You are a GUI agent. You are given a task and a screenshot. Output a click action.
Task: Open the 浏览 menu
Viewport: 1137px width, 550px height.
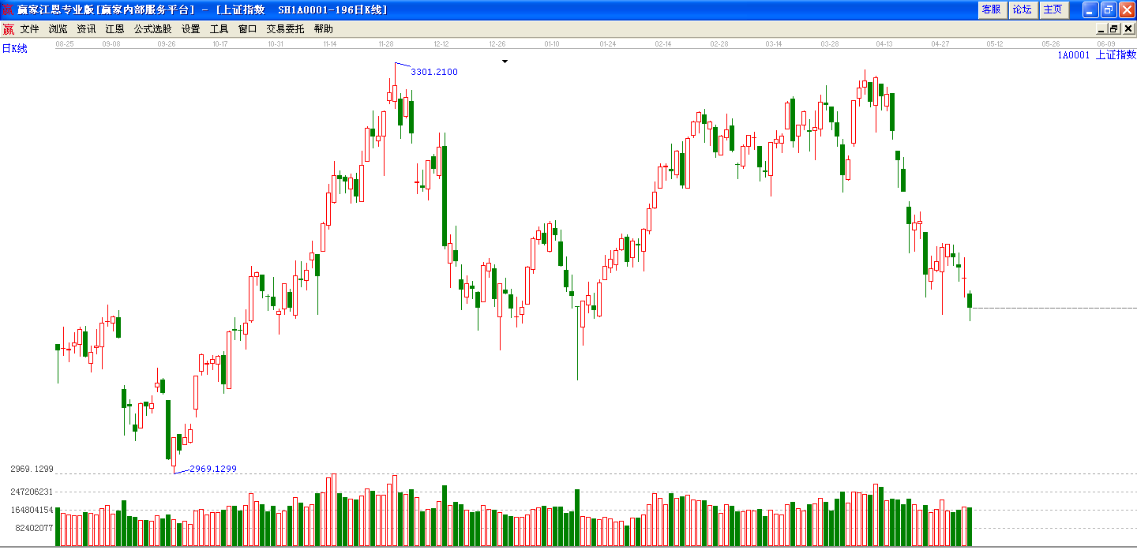(58, 29)
